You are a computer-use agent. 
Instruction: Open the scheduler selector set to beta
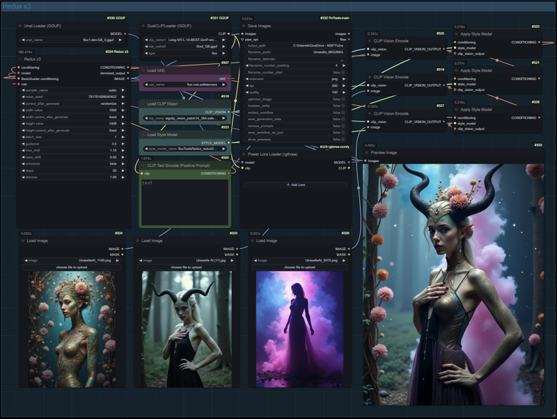click(x=73, y=164)
